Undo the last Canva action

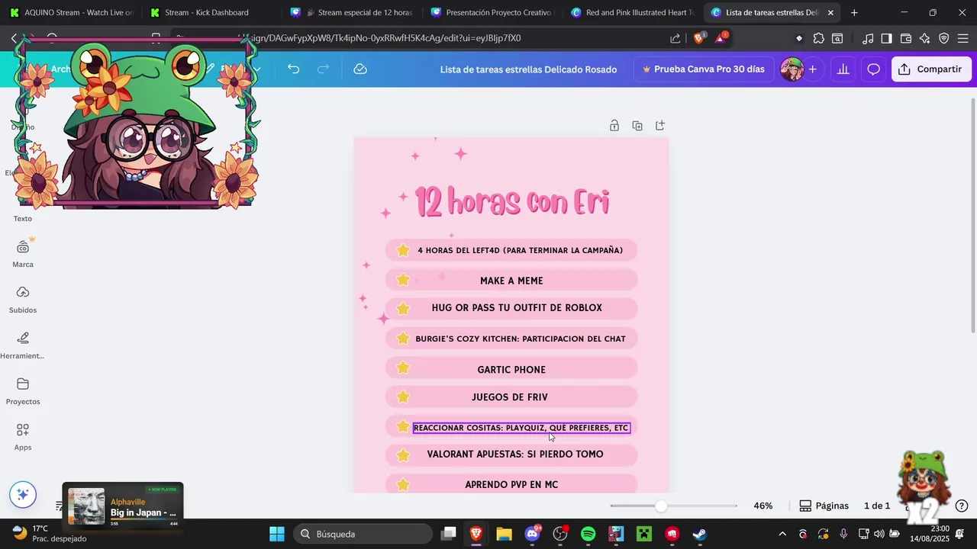click(293, 69)
